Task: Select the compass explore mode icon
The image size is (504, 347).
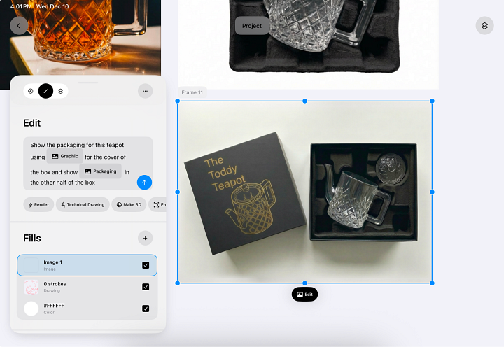Action: 31,91
